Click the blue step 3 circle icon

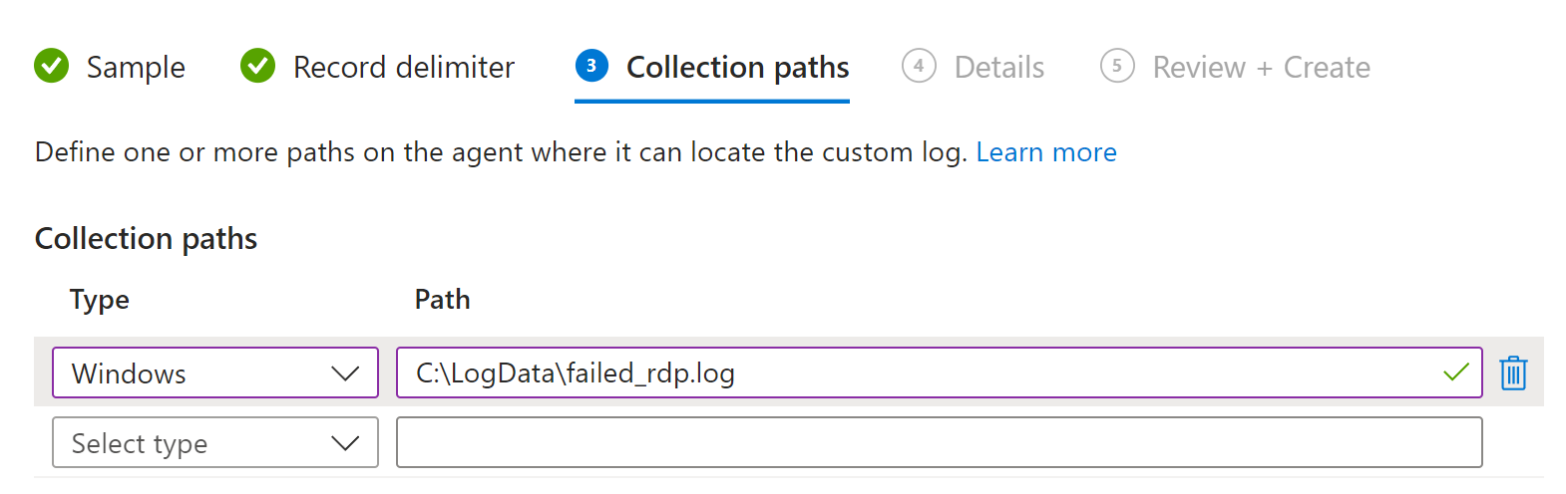point(591,66)
